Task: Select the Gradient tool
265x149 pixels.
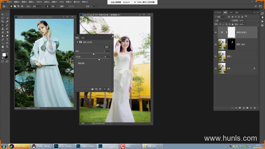Action: point(7,32)
